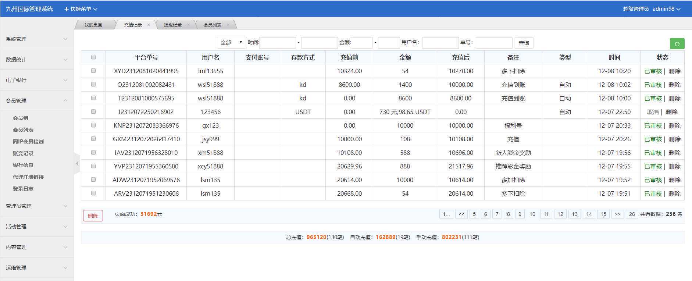Expand 内容管理 in the sidebar
This screenshot has height=281, width=692.
37,247
